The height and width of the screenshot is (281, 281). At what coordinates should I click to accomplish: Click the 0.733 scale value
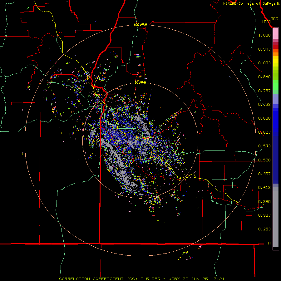click(x=264, y=105)
